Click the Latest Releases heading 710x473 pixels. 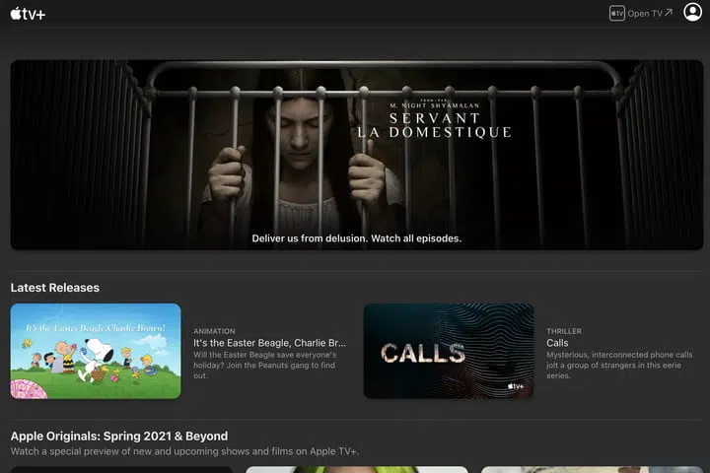[x=55, y=288]
